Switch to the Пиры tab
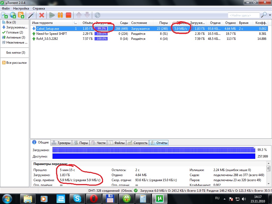 click(81, 143)
